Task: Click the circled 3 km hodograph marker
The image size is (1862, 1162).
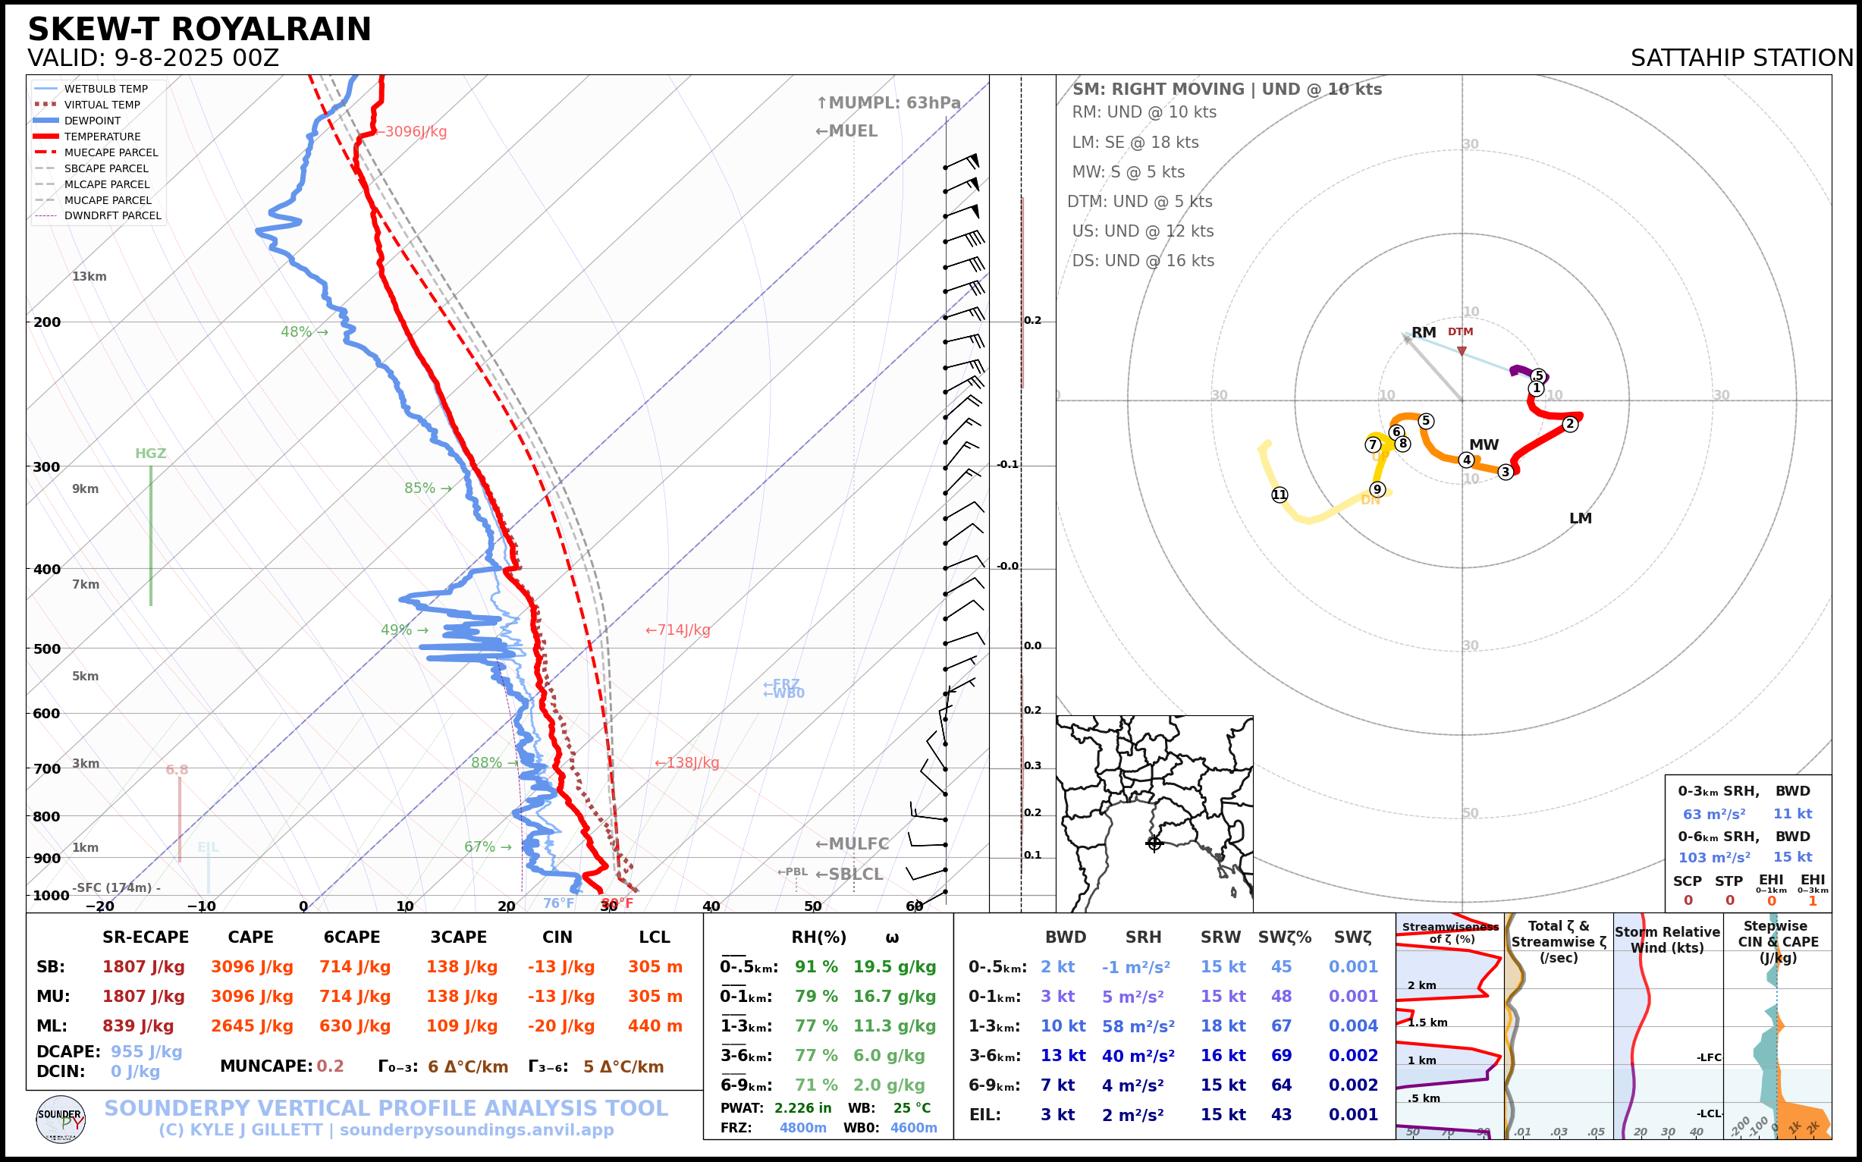Action: pyautogui.click(x=1506, y=472)
